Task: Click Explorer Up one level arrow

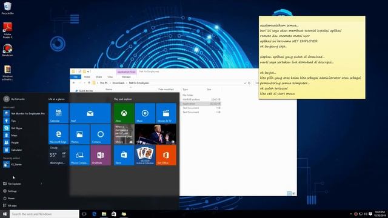Action: tap(89, 83)
